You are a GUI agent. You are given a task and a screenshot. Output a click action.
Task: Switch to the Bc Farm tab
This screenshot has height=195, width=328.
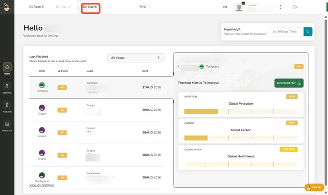coord(36,7)
